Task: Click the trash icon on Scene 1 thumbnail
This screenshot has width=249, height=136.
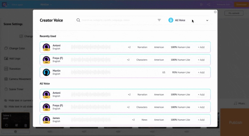Action: (26, 126)
